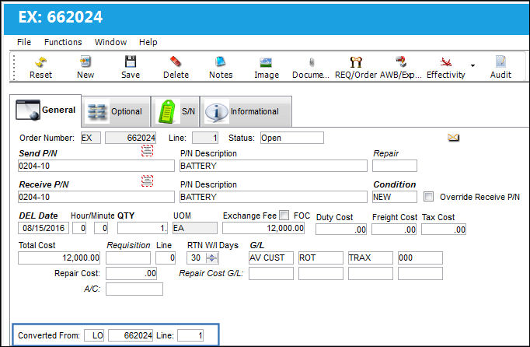This screenshot has width=530, height=347.
Task: Click the Minute field before the QTY field
Action: tap(101, 228)
